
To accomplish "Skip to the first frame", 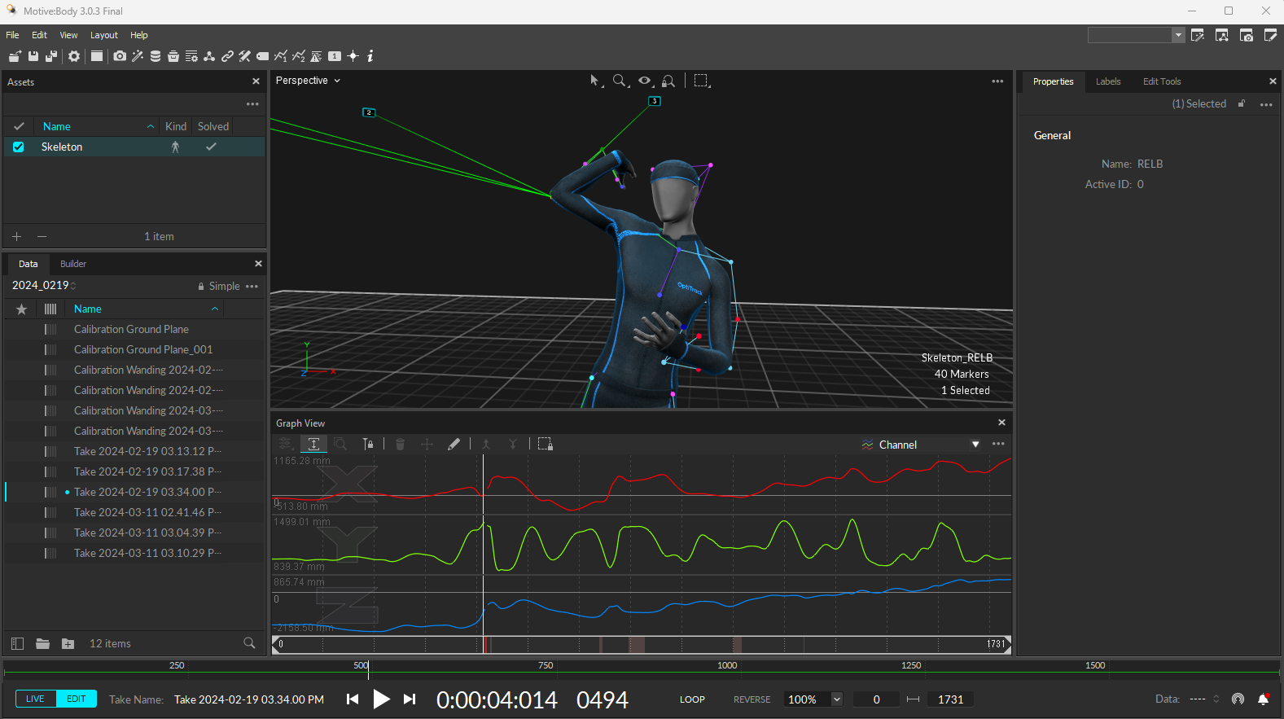I will tap(353, 699).
